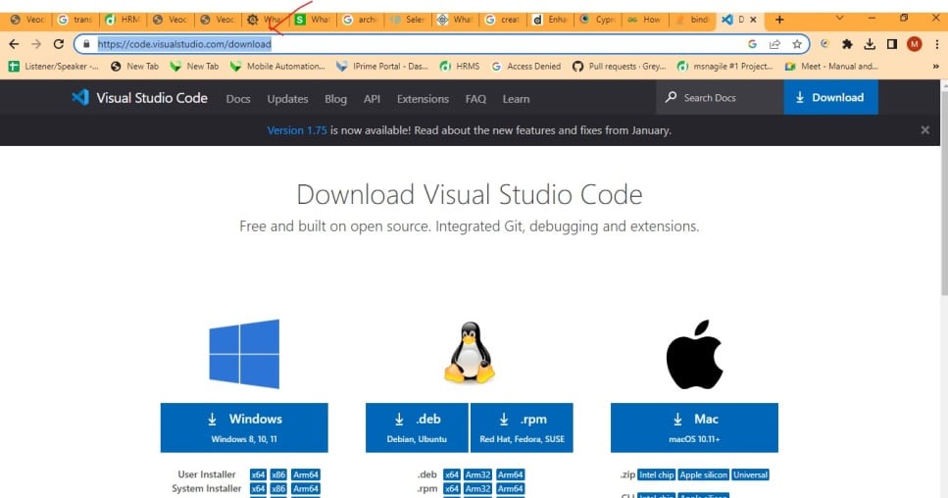Open the Chrome three-dot menu
This screenshot has height=498, width=948.
936,44
